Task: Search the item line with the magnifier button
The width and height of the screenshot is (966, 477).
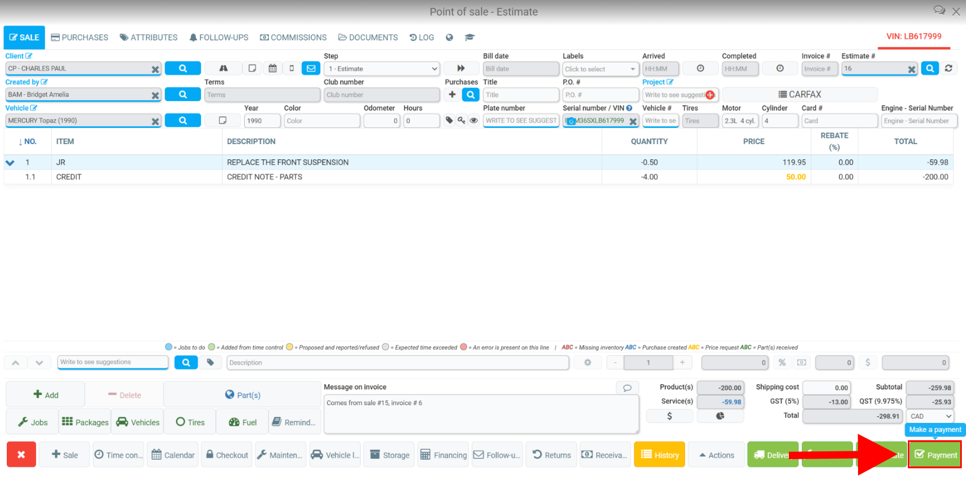Action: click(x=186, y=362)
